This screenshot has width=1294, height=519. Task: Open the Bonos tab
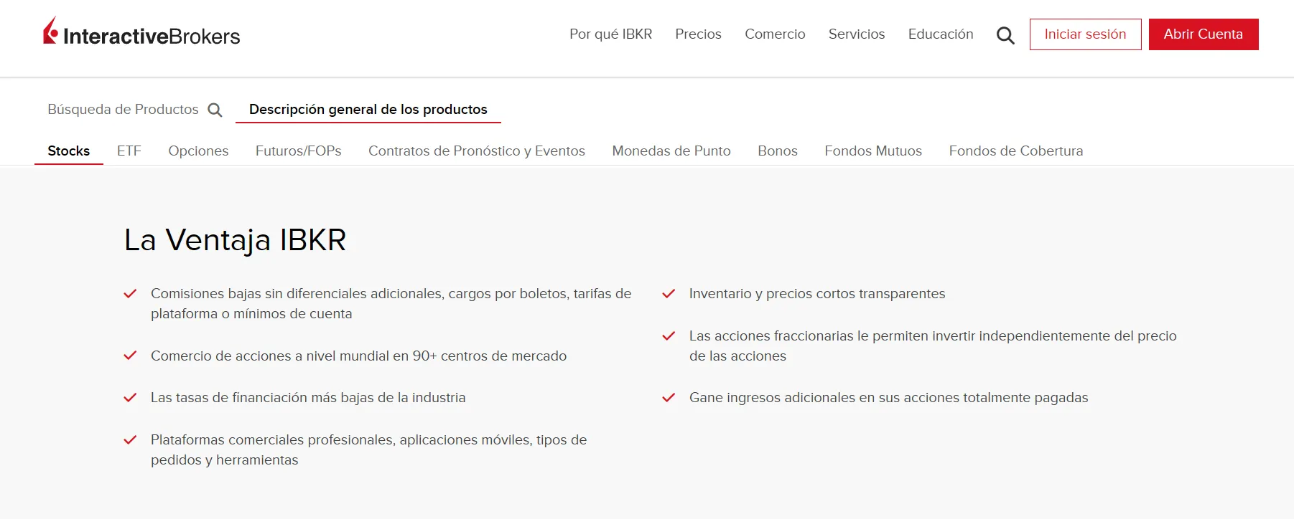(x=778, y=151)
